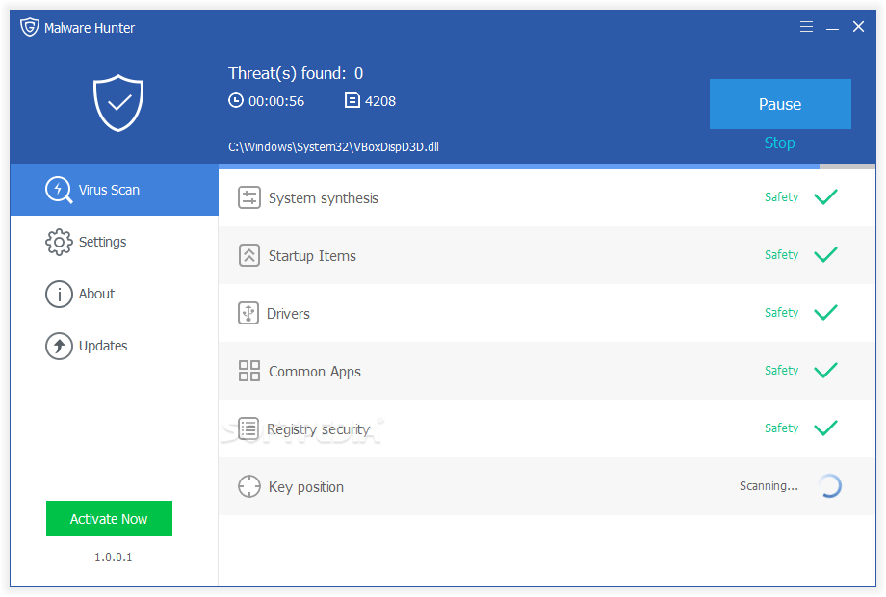Click the Malware Hunter title text

[90, 28]
